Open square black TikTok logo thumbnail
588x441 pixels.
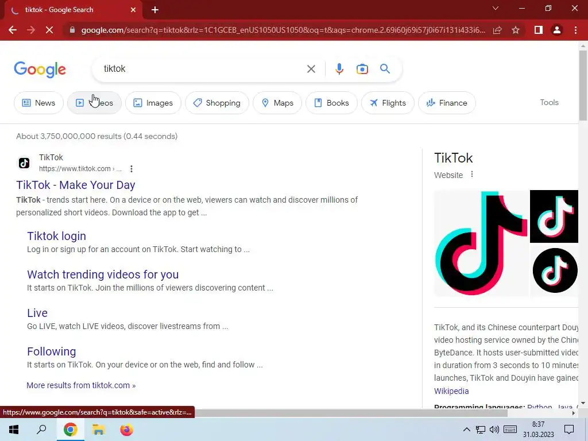pos(554,216)
